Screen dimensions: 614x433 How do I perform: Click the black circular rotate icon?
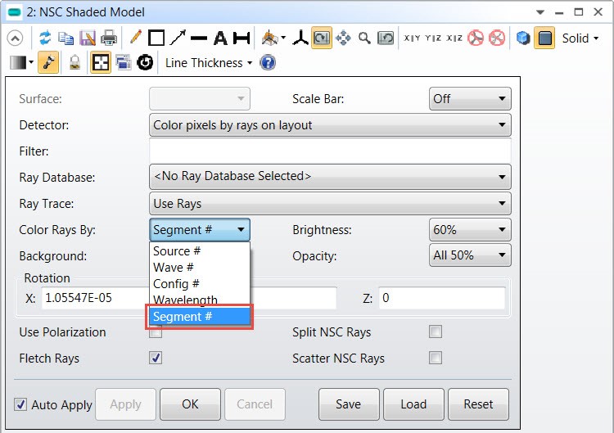[x=145, y=62]
